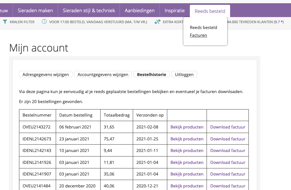View products of order IDENL2142143
The image size is (291, 190).
(187, 150)
